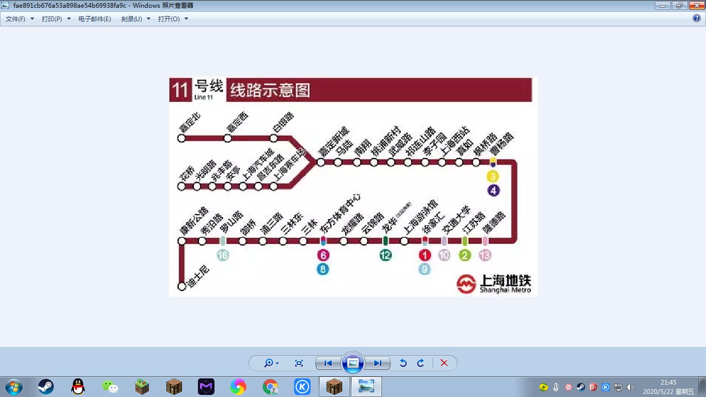Image resolution: width=706 pixels, height=397 pixels.
Task: Minimize the Photo Viewer window
Action: (663, 5)
